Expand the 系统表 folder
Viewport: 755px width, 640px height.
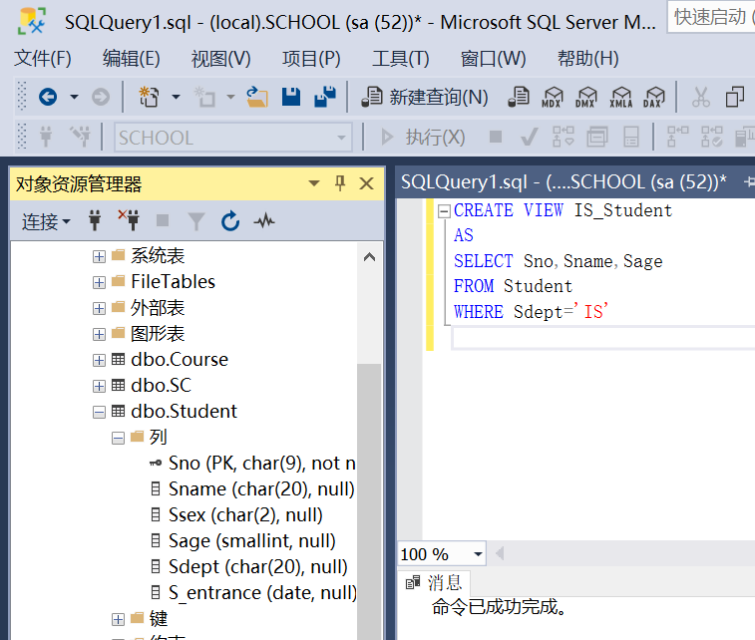point(99,256)
